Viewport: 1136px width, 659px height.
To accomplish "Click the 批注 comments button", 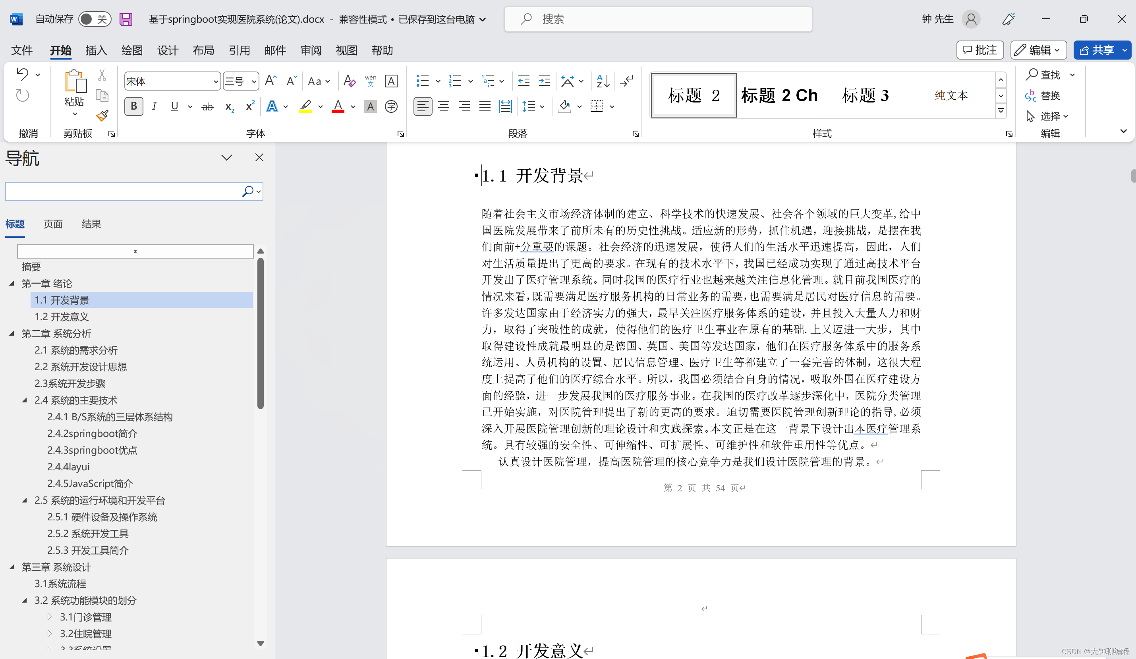I will click(x=980, y=50).
